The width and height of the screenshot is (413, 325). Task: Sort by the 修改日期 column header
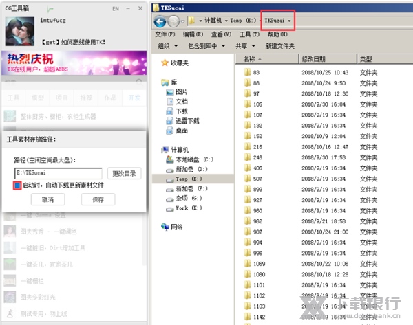[x=328, y=59]
